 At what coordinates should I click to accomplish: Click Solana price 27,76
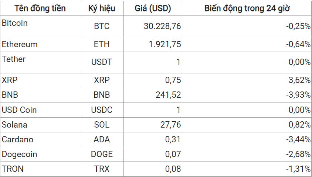click(x=170, y=125)
